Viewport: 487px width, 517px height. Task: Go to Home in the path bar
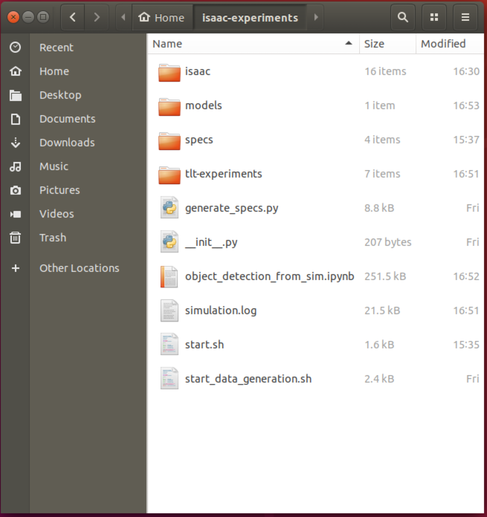click(x=162, y=17)
